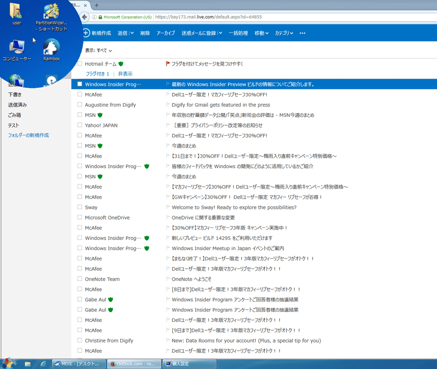Open file explorer taskbar icon
This screenshot has height=369, width=437.
click(x=27, y=364)
